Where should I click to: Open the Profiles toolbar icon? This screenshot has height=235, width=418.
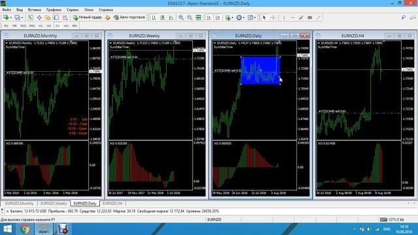point(18,18)
